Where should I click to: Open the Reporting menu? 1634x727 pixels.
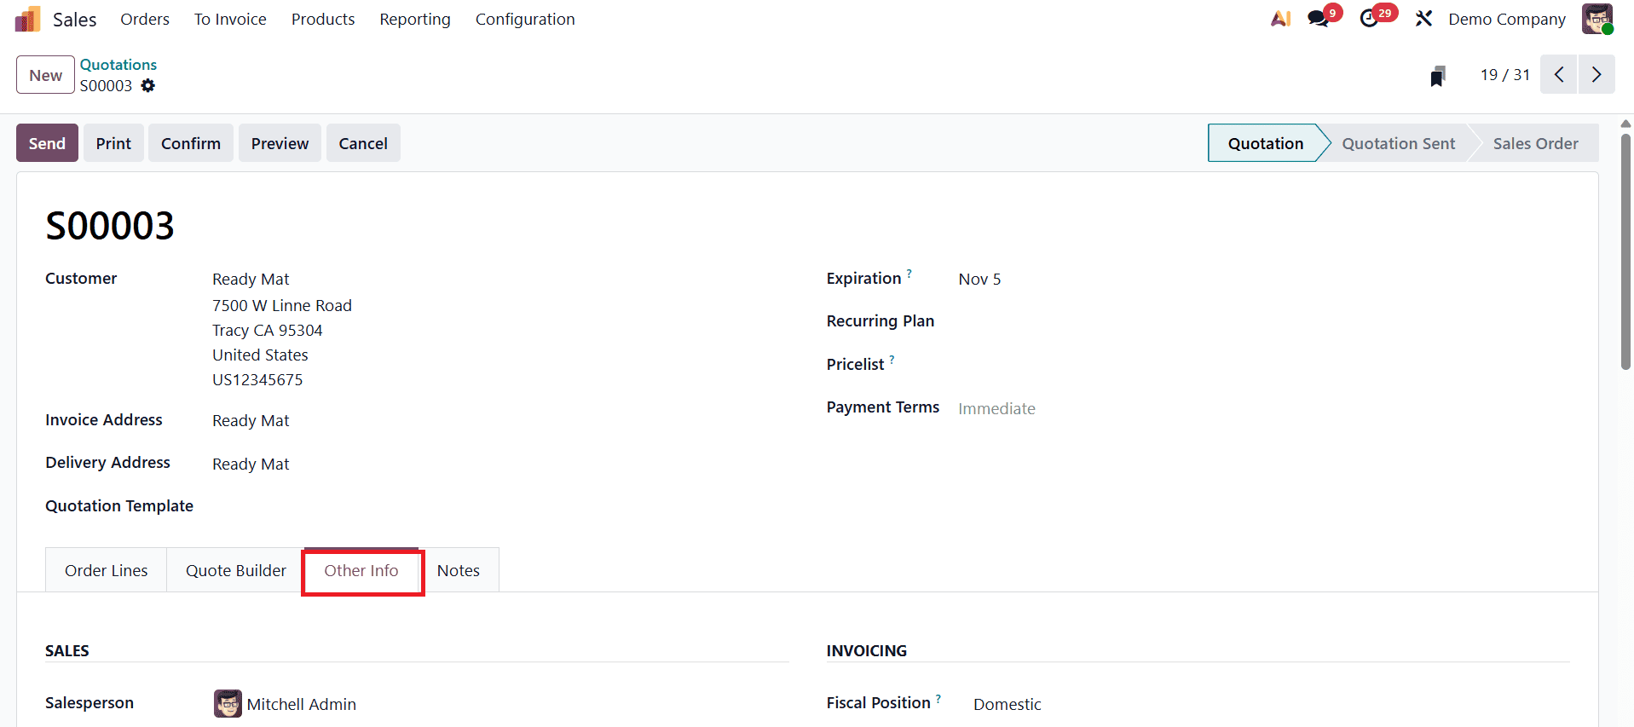(x=415, y=19)
